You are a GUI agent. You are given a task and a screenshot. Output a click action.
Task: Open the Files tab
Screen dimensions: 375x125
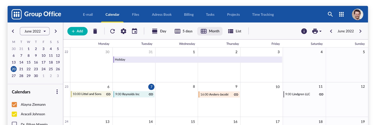coord(135,14)
